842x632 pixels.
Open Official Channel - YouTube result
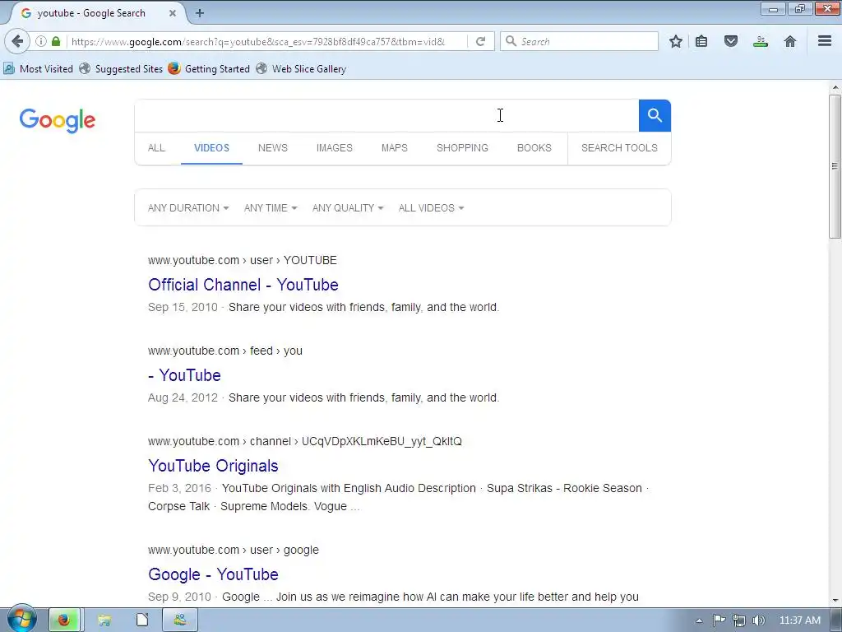(x=243, y=285)
